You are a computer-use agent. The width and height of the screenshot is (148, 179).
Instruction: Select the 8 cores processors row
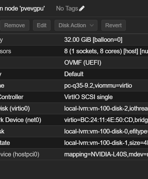point(74,51)
